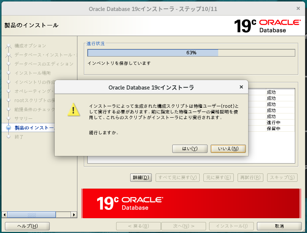
Task: Select the 構成オプション step
Action: (x=30, y=46)
